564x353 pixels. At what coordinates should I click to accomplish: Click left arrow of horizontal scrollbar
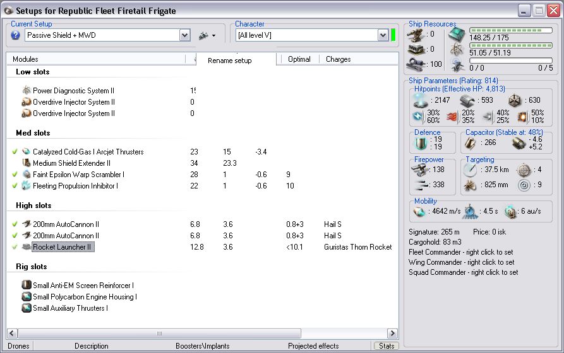point(12,333)
